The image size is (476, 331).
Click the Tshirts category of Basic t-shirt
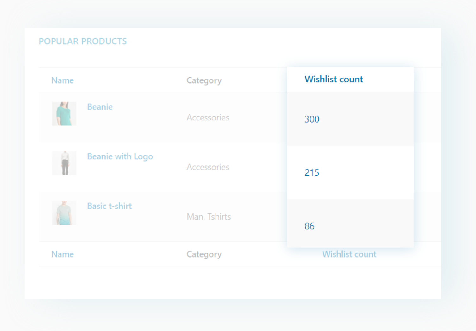pyautogui.click(x=219, y=217)
